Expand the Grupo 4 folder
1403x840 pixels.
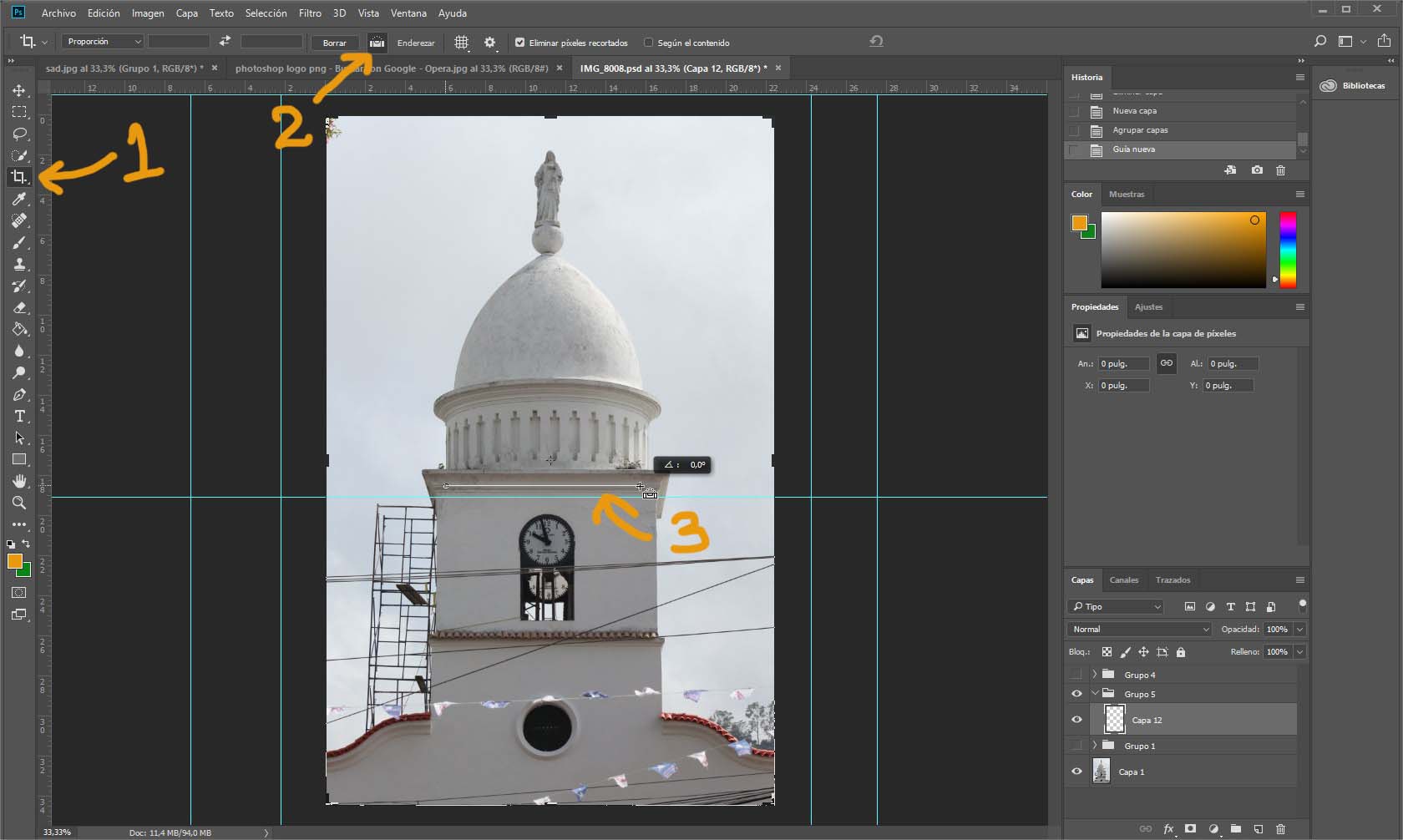(1094, 675)
